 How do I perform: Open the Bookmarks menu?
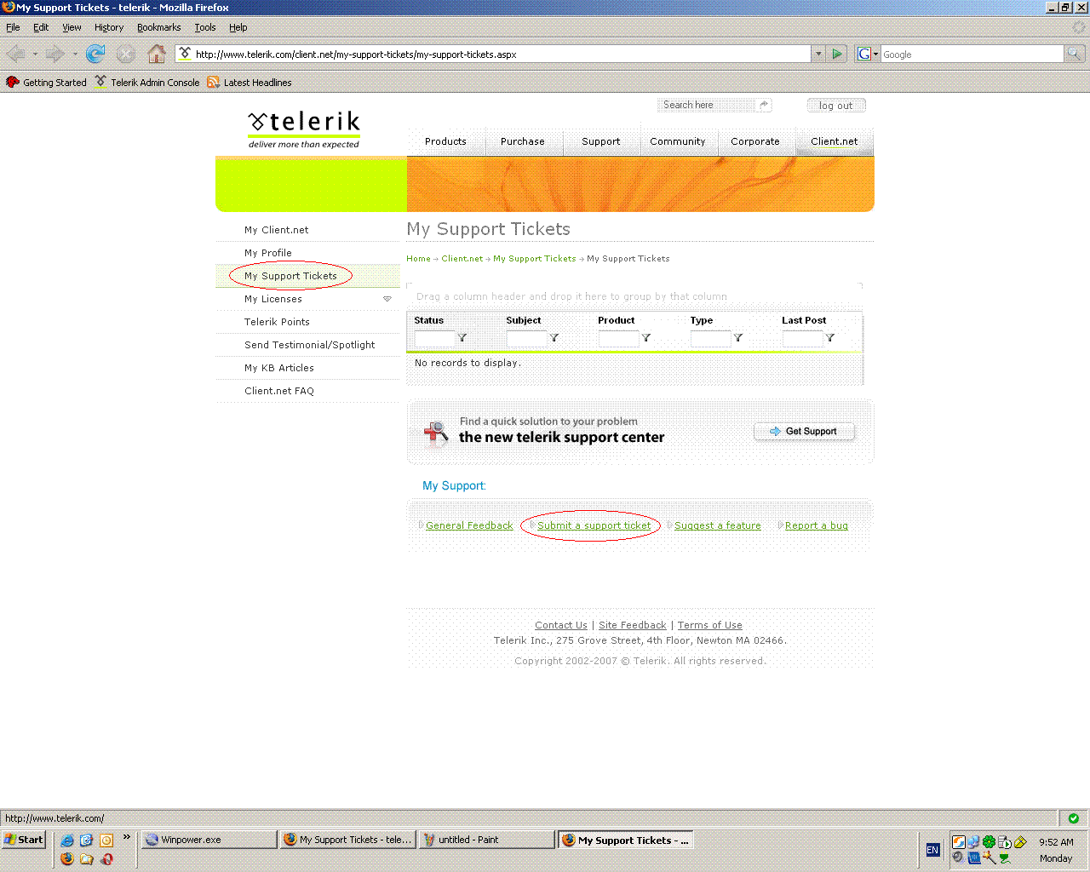159,27
